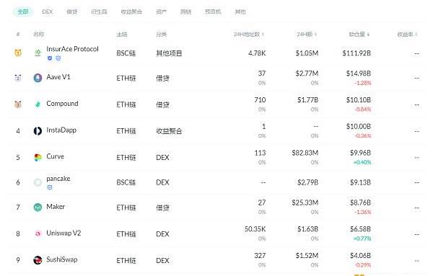Switch to the 收益聚合 filter tab
This screenshot has width=433, height=276.
131,12
